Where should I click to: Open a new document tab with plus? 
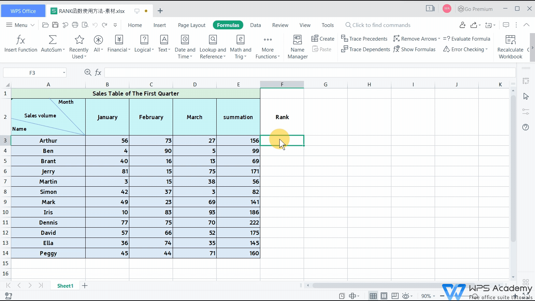tap(160, 11)
